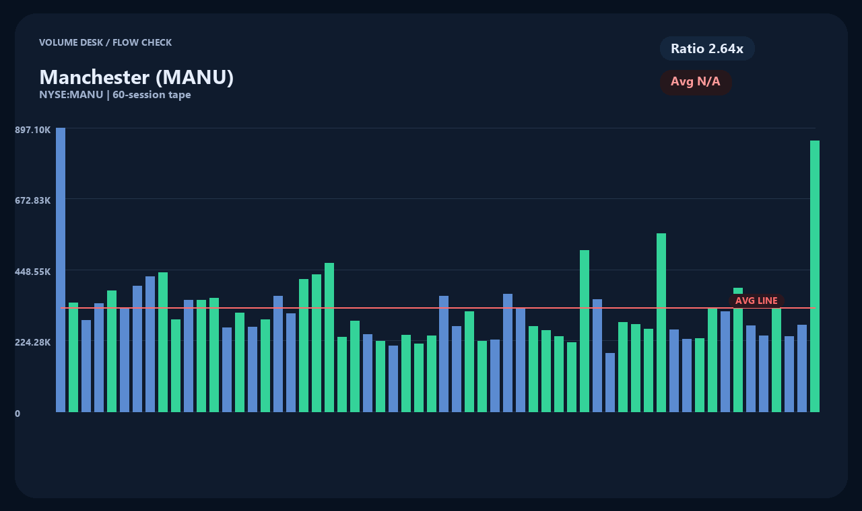
Task: Click the 897.10K axis label
Action: coord(33,129)
